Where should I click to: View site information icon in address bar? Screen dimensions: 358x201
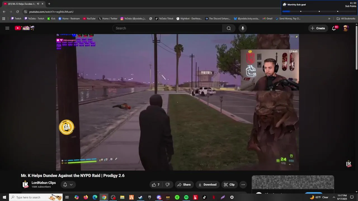(x=25, y=12)
